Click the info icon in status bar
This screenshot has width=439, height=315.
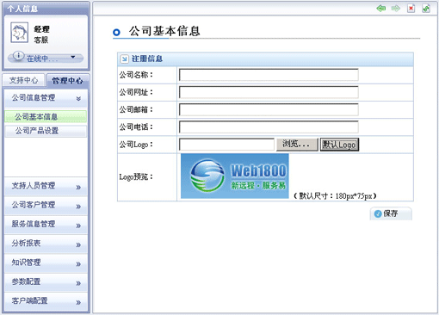[19, 55]
